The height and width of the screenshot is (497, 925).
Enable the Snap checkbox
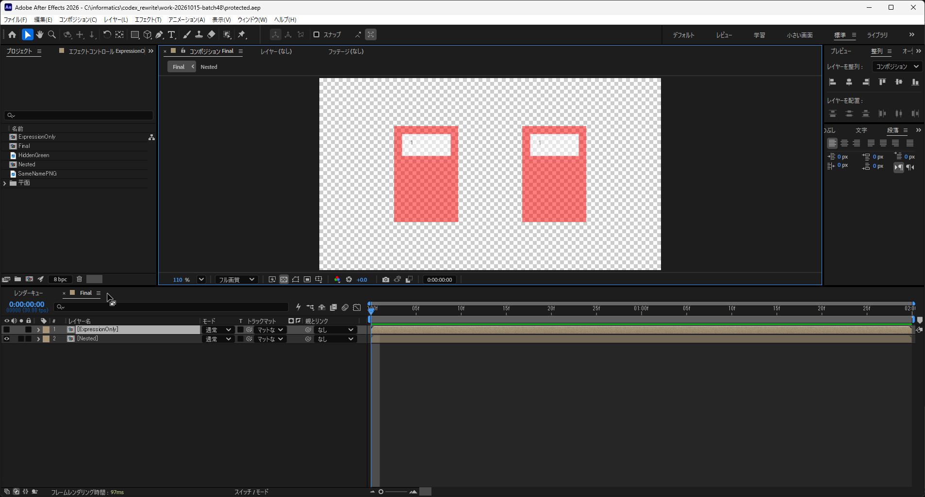click(x=316, y=34)
